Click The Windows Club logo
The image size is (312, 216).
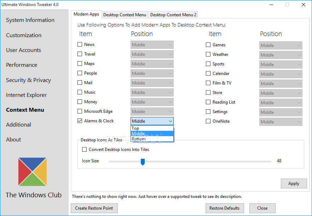33,172
